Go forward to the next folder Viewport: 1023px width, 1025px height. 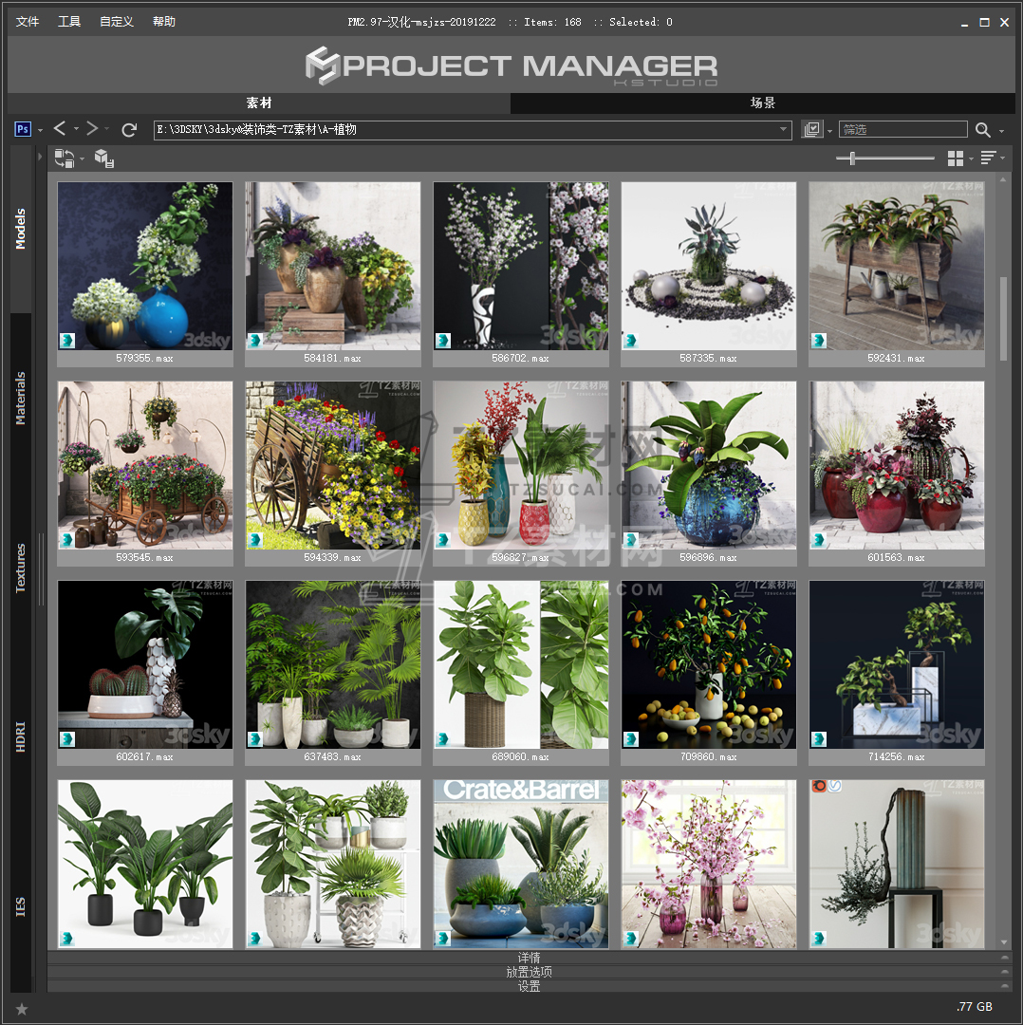[92, 129]
